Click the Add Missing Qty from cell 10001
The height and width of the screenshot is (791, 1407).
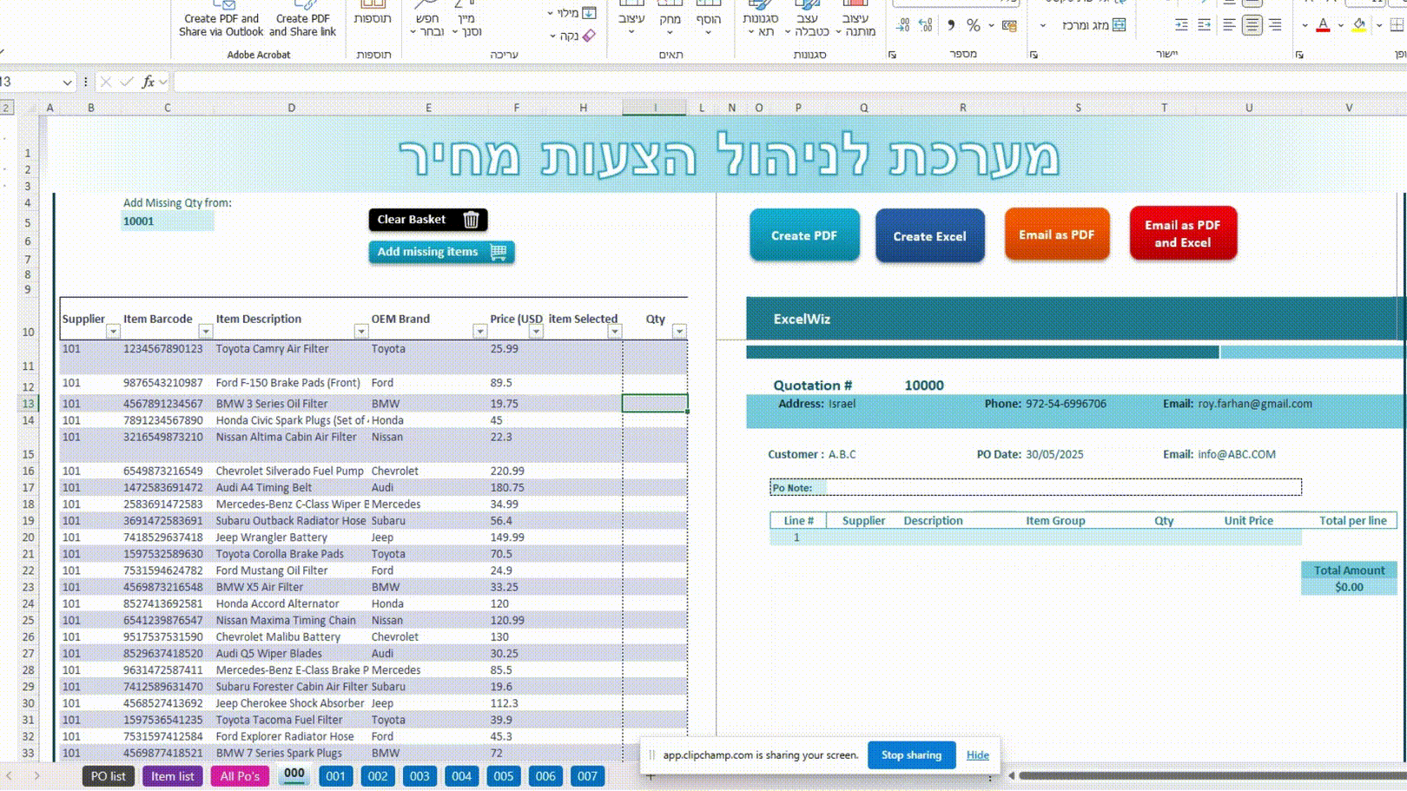[x=167, y=221]
